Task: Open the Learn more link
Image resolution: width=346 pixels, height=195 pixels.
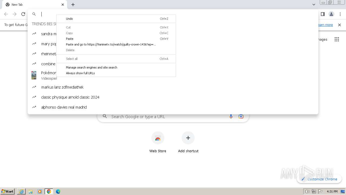Action: click(325, 25)
